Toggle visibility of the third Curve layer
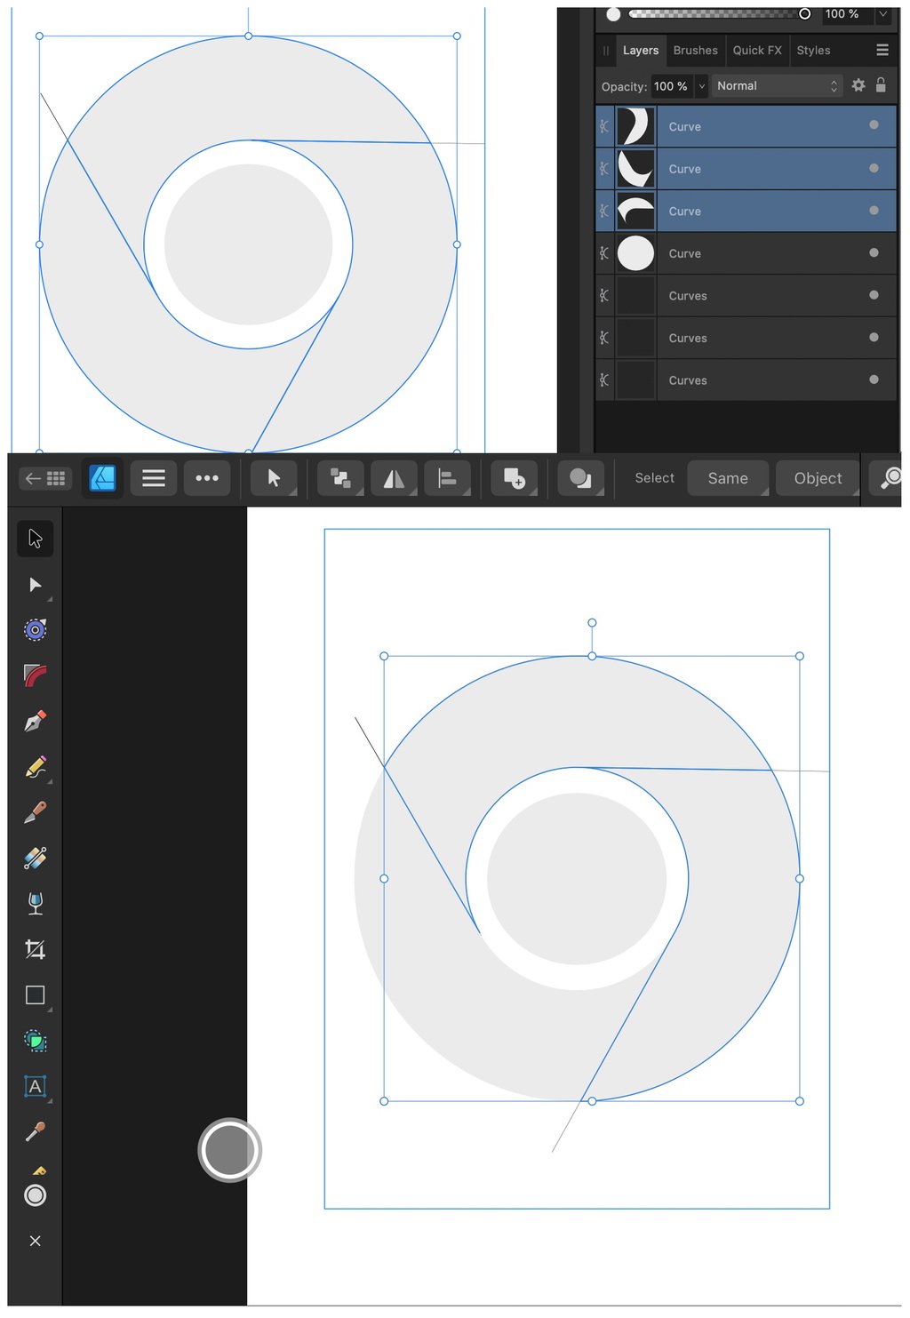This screenshot has width=910, height=1318. pyautogui.click(x=874, y=211)
